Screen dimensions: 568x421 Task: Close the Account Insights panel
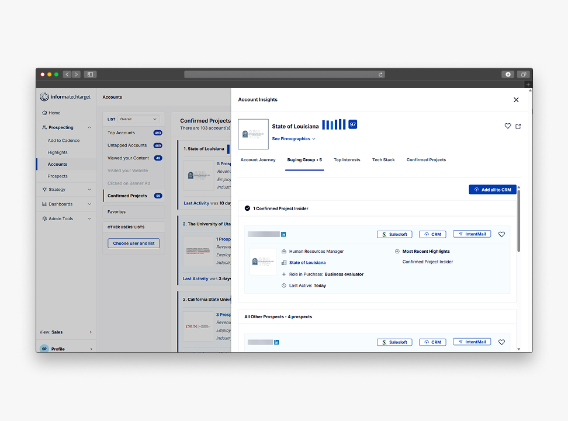516,100
